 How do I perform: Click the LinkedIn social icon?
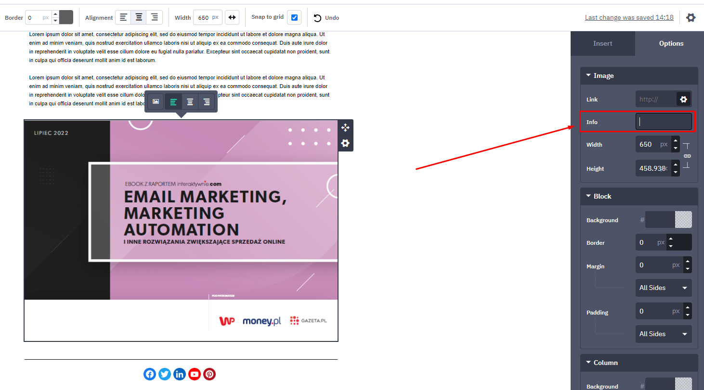180,374
